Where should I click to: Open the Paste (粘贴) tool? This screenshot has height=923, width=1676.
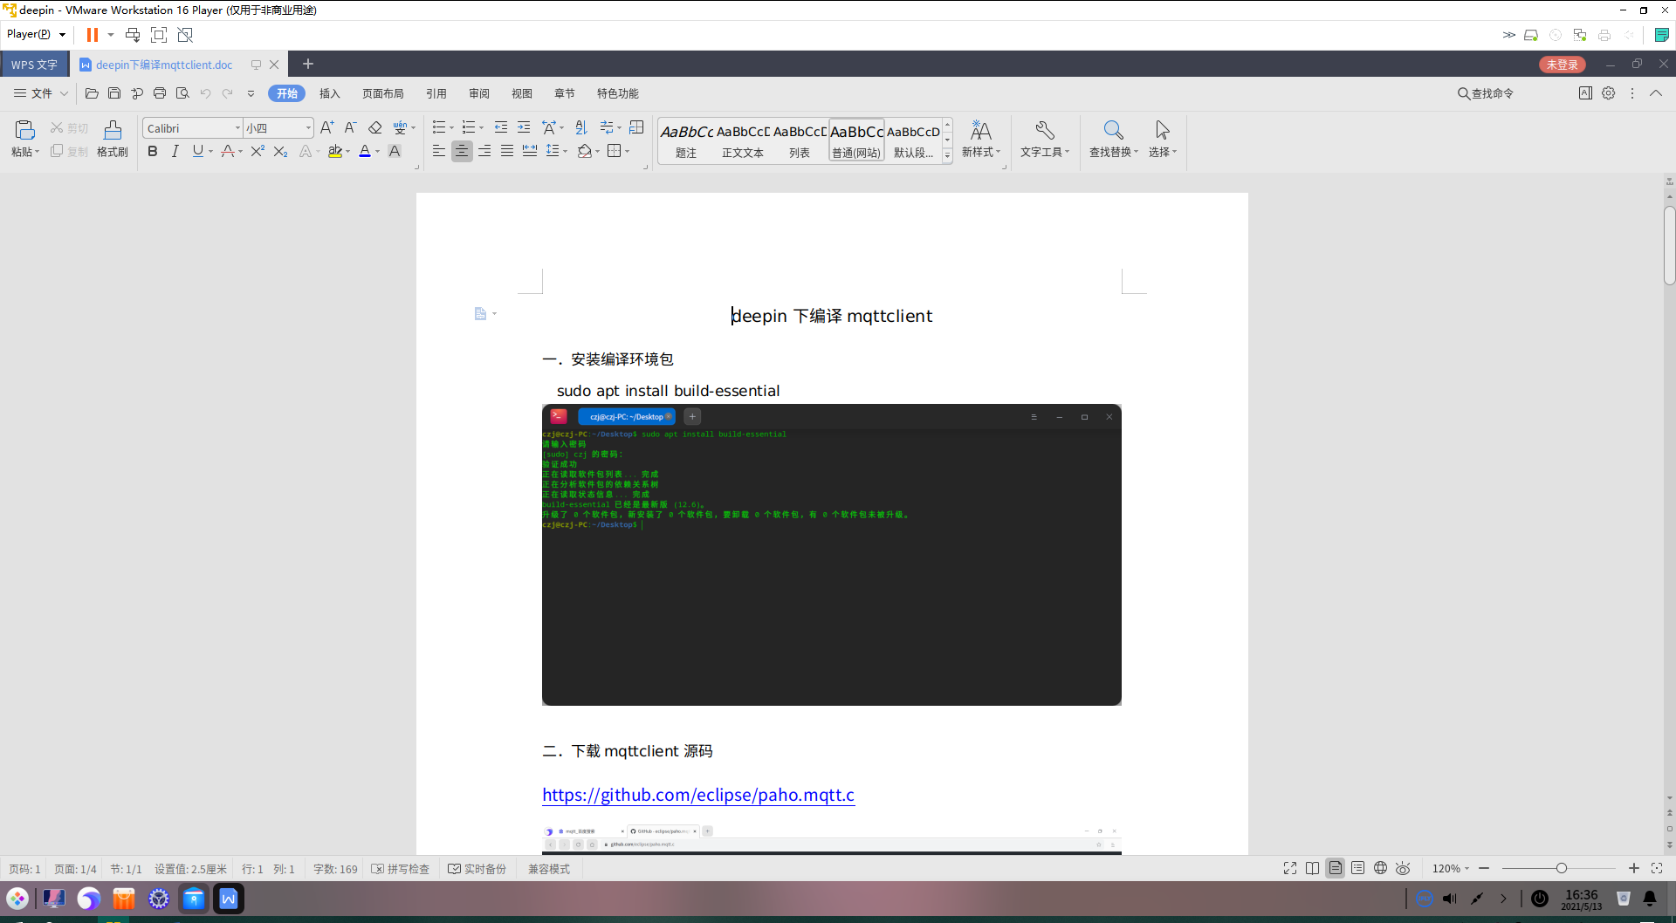[x=25, y=139]
